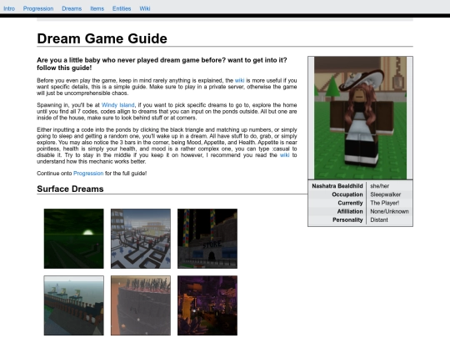Select the Items nav item
450x338 pixels.
tap(97, 8)
